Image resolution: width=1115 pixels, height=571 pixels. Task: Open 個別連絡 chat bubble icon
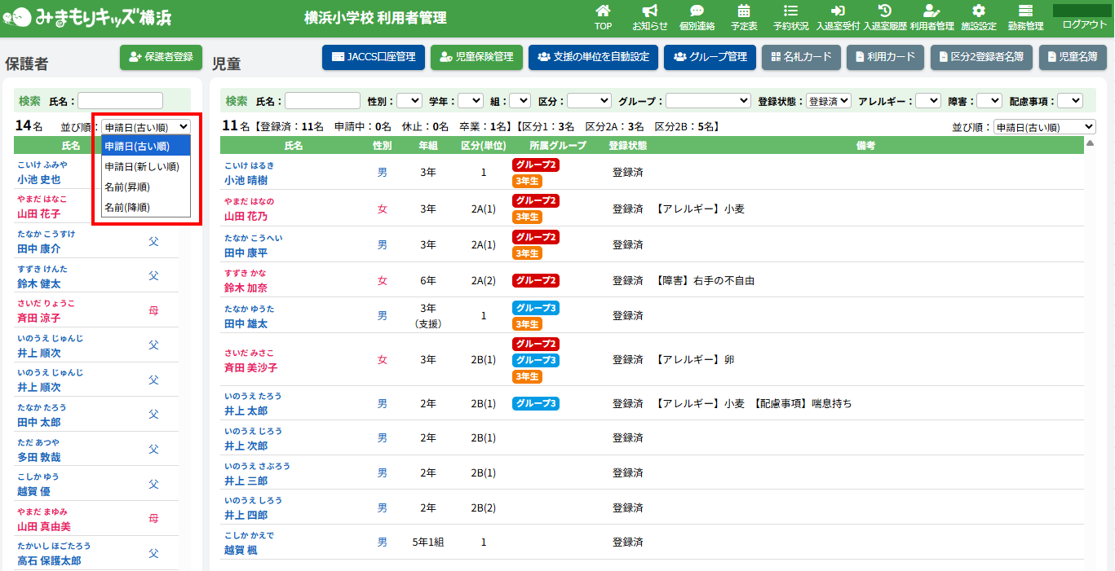(697, 11)
